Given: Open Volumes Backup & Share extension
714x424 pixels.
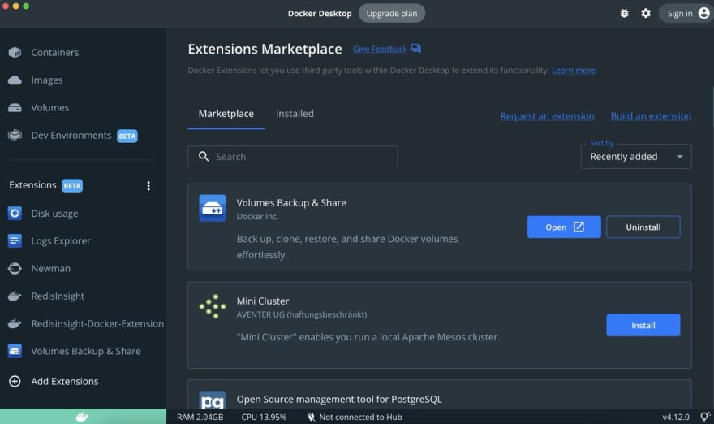Looking at the screenshot, I should click(x=564, y=227).
